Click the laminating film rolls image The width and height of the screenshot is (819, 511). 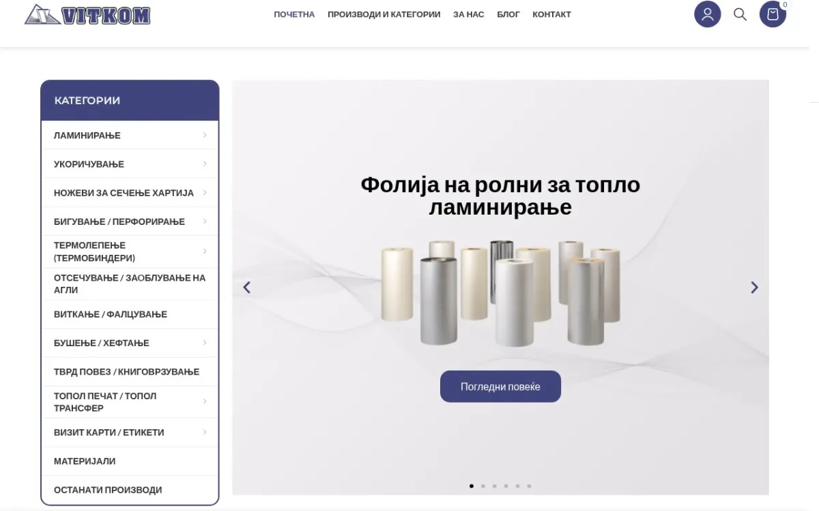point(500,293)
